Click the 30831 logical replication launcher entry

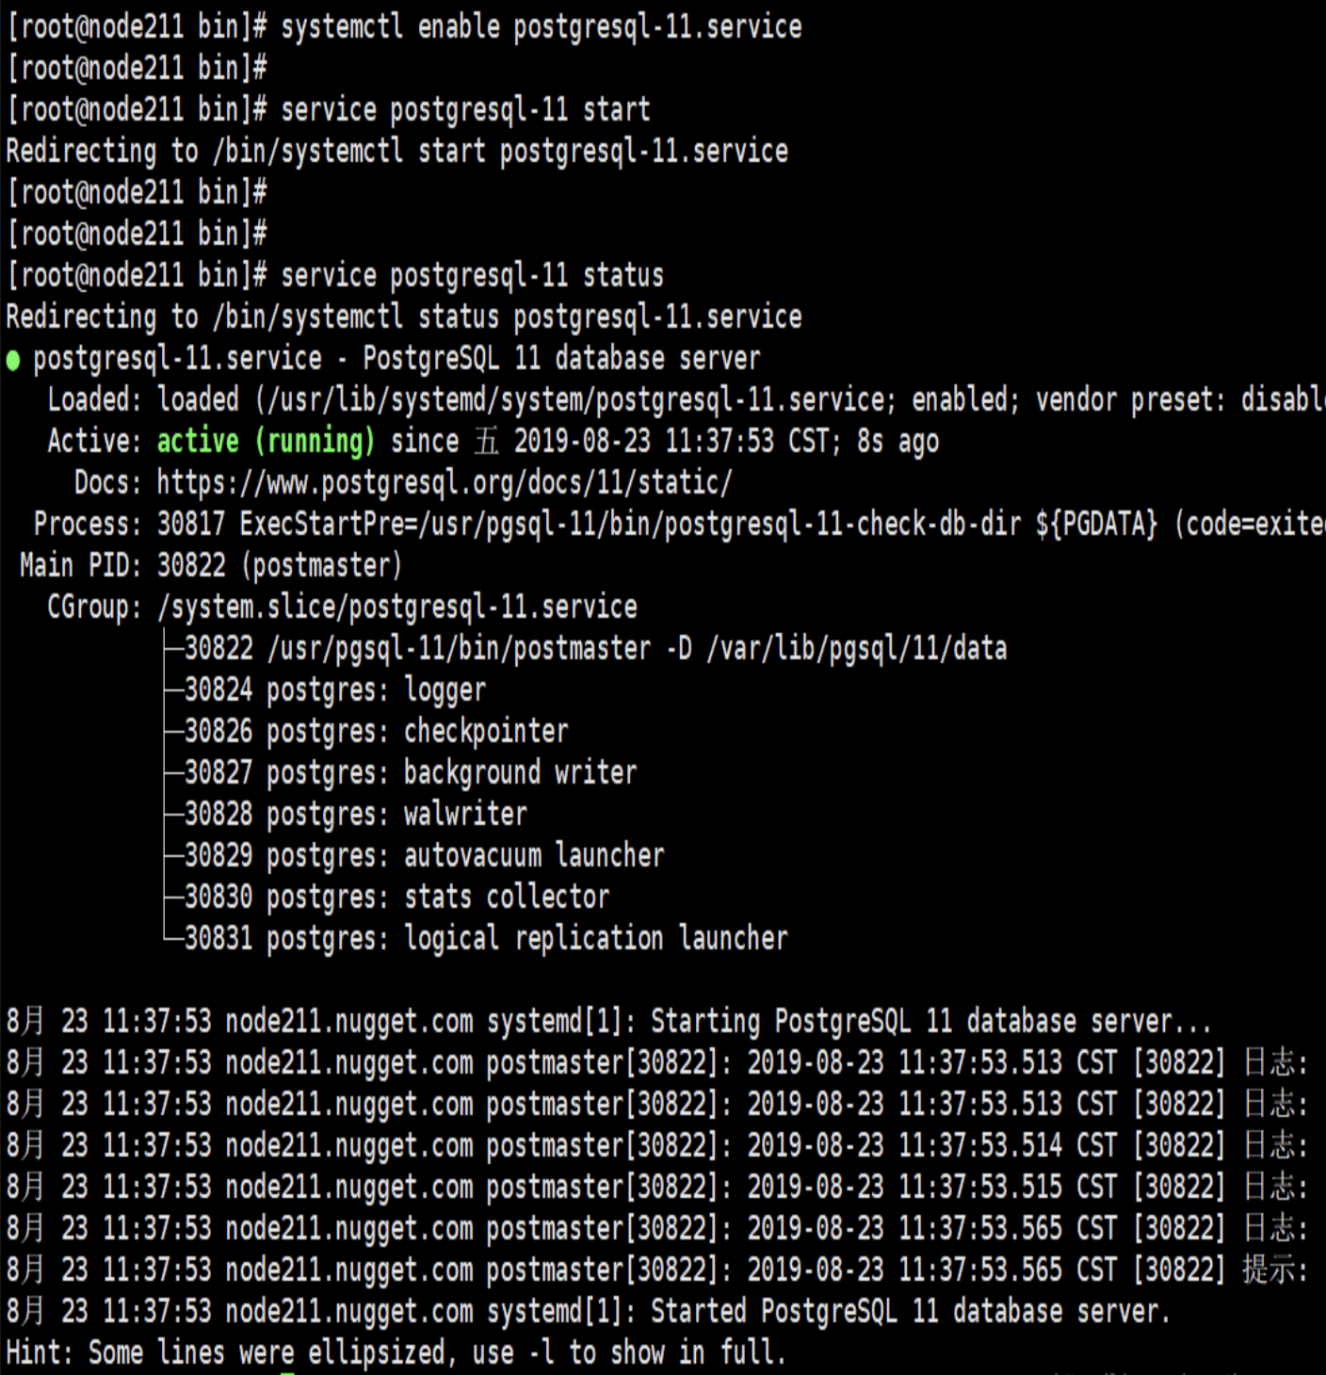click(x=486, y=939)
